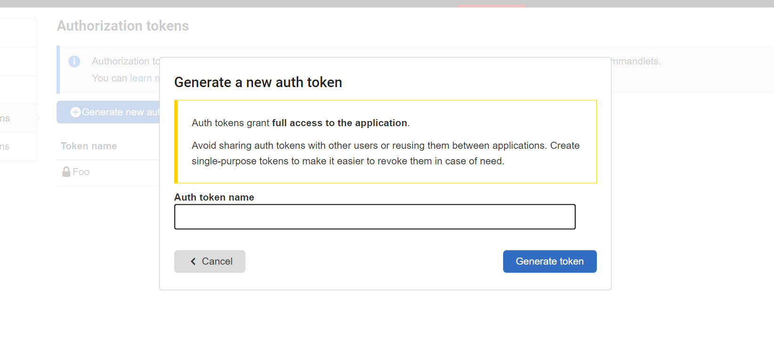Click the blue info icon in banner

[74, 61]
